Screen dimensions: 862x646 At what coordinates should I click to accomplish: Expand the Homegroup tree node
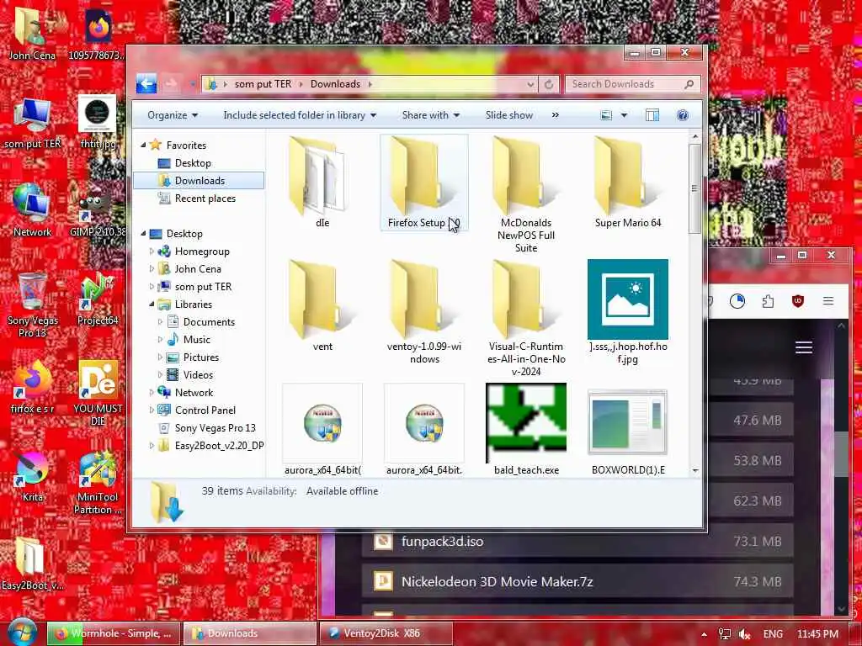click(x=152, y=252)
